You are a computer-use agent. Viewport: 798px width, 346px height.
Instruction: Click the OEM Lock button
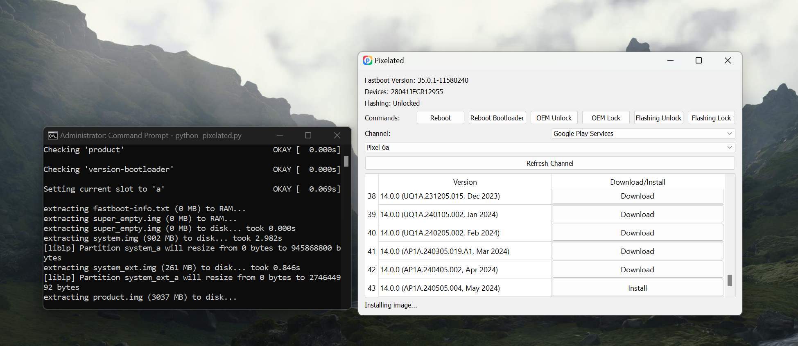606,118
